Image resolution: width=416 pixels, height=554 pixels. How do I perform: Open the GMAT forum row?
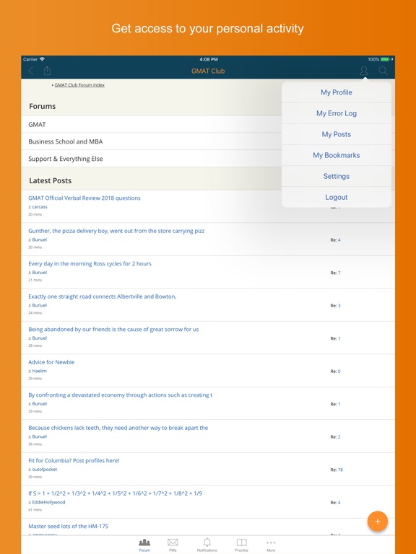(x=208, y=124)
